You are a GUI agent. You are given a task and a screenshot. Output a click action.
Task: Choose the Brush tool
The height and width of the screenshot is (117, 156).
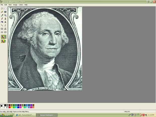click(5, 19)
